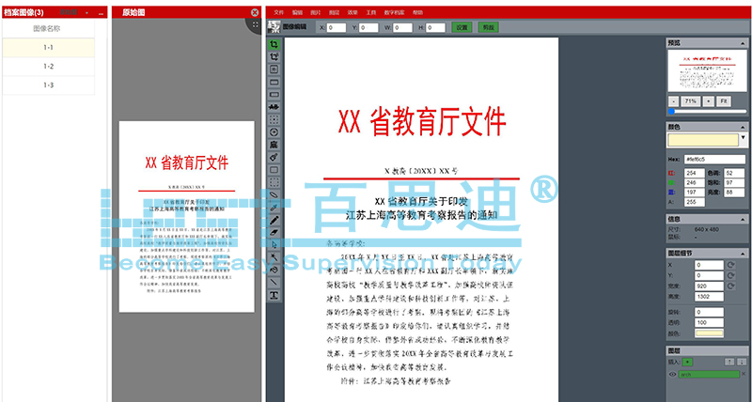This screenshot has height=402, width=752.
Task: Click the Fit button in preview panel
Action: pos(724,100)
